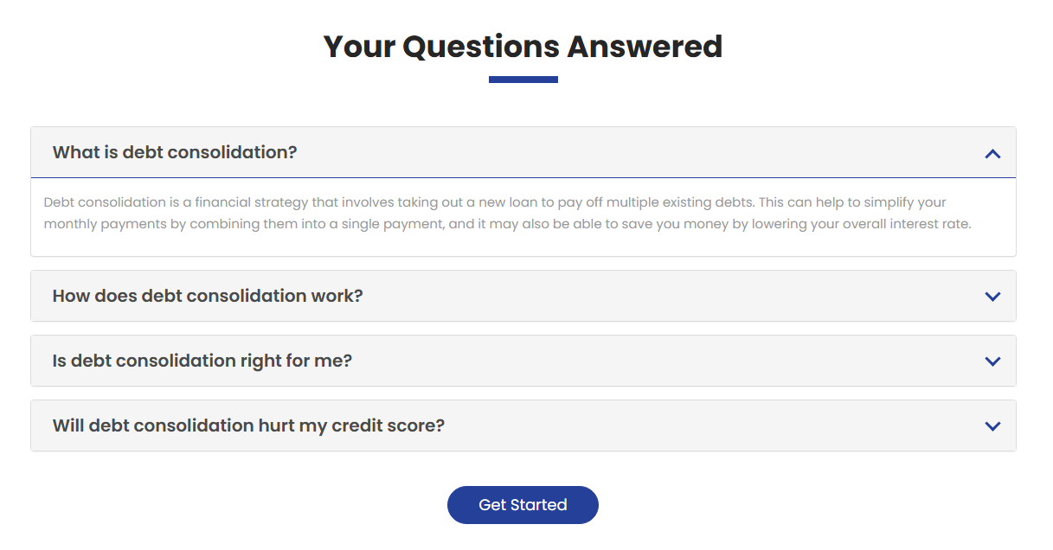Click the down-chevron on the credit score question
Screen dimensions: 1053x550
click(992, 426)
